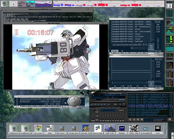174x139 pixels.
Task: Open the Editor icon in the bottom dock
Action: click(x=50, y=129)
